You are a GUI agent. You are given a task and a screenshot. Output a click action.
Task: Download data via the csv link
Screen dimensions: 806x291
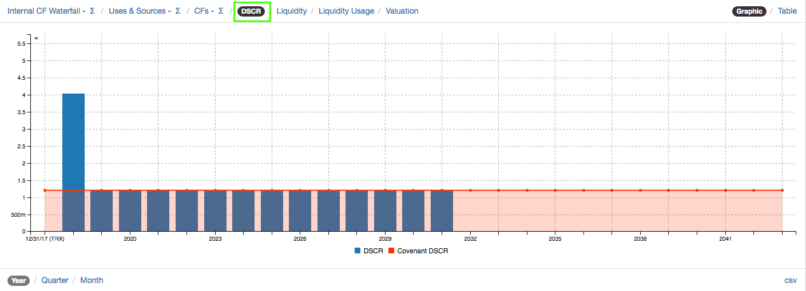(x=791, y=280)
